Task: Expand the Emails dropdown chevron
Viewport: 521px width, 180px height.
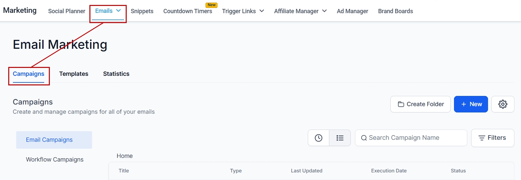Action: click(x=118, y=11)
